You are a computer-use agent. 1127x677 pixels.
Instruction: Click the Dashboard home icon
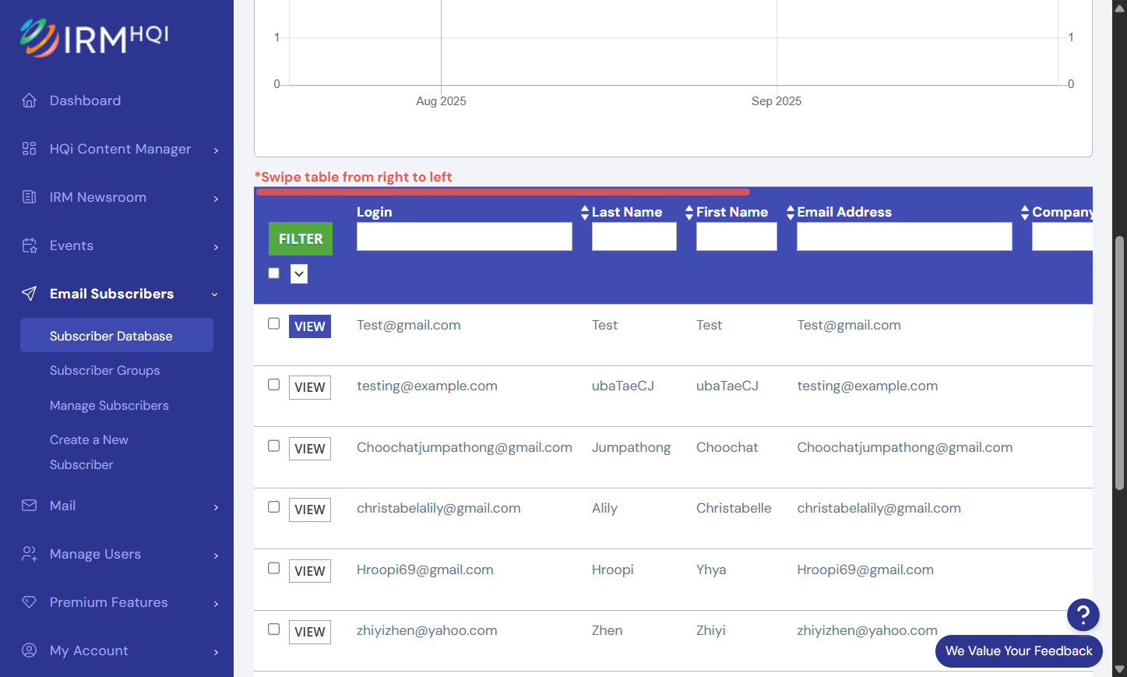point(30,100)
